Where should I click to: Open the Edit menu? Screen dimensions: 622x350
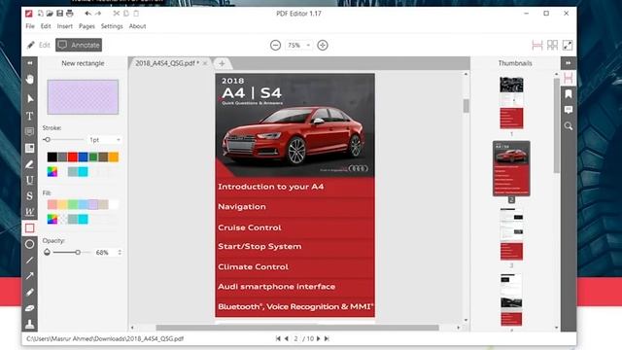[x=46, y=26]
